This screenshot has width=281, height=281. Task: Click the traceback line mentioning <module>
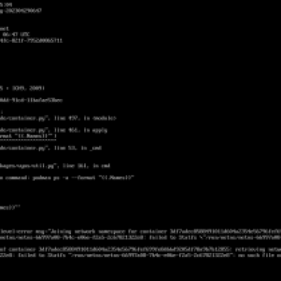pyautogui.click(x=58, y=118)
